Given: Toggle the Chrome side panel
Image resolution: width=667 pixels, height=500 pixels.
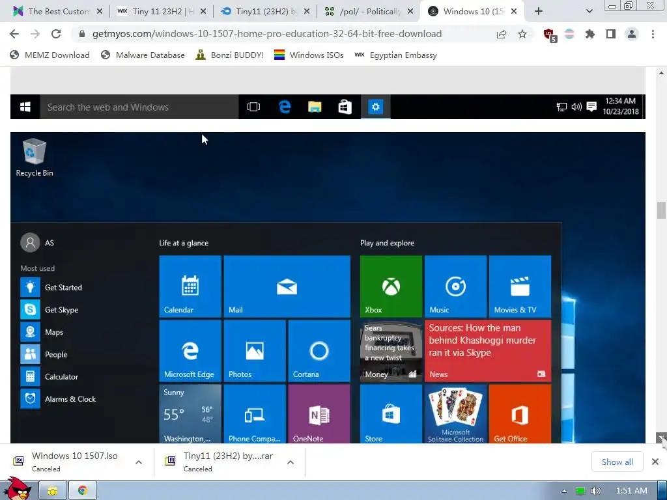Looking at the screenshot, I should point(611,34).
